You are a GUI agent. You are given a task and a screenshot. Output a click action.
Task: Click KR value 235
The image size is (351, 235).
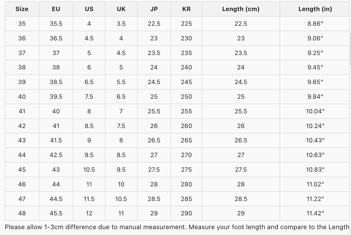[x=186, y=53]
